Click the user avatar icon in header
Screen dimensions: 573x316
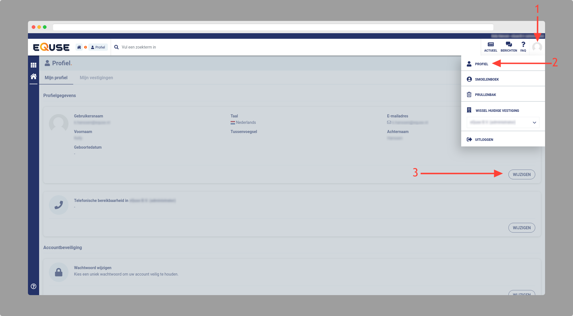(x=537, y=47)
